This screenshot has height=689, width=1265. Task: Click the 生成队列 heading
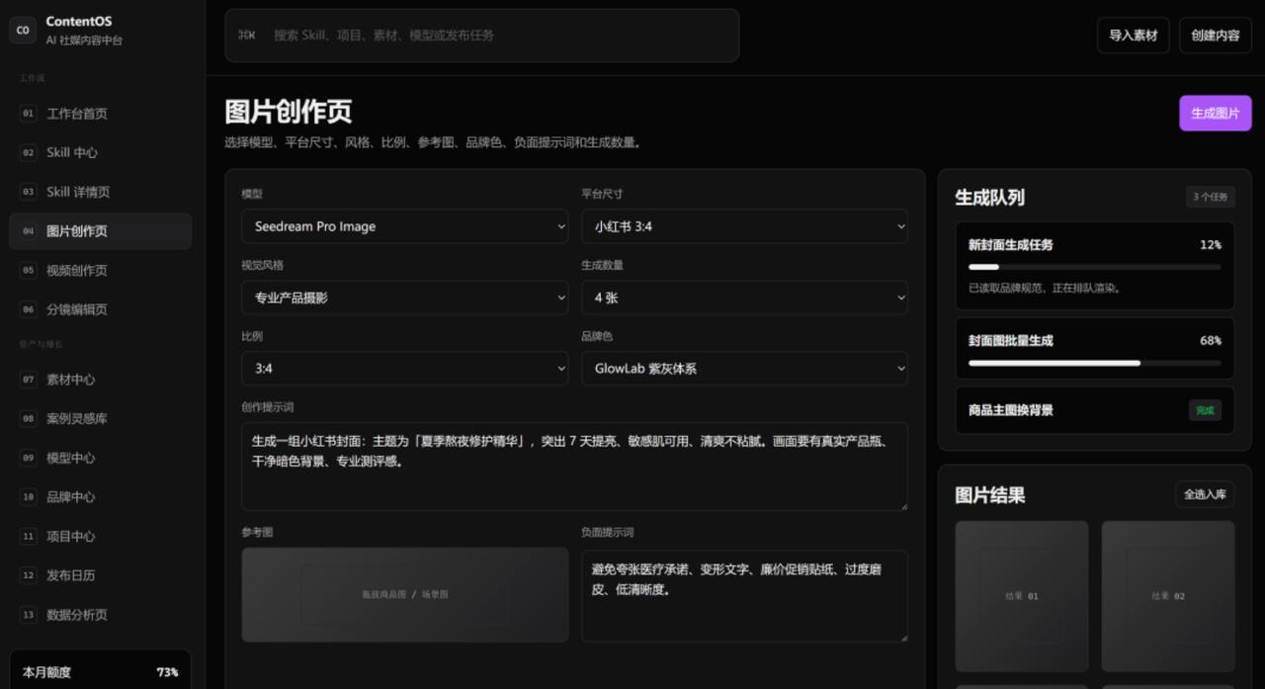(989, 198)
